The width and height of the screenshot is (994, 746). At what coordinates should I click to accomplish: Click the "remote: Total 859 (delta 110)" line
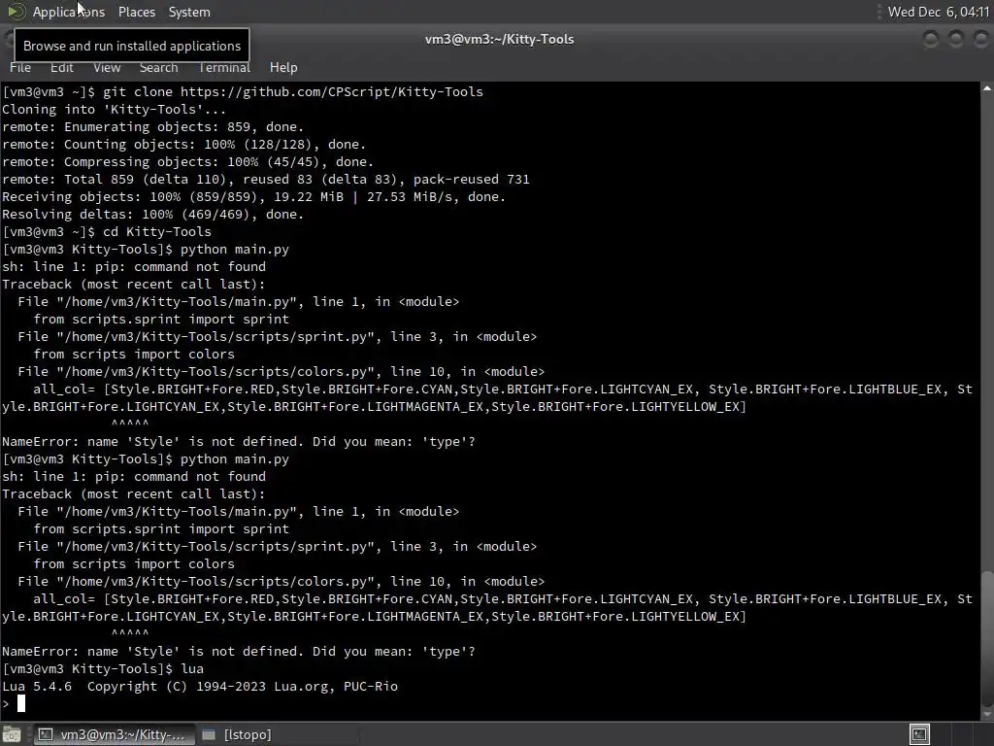point(266,180)
